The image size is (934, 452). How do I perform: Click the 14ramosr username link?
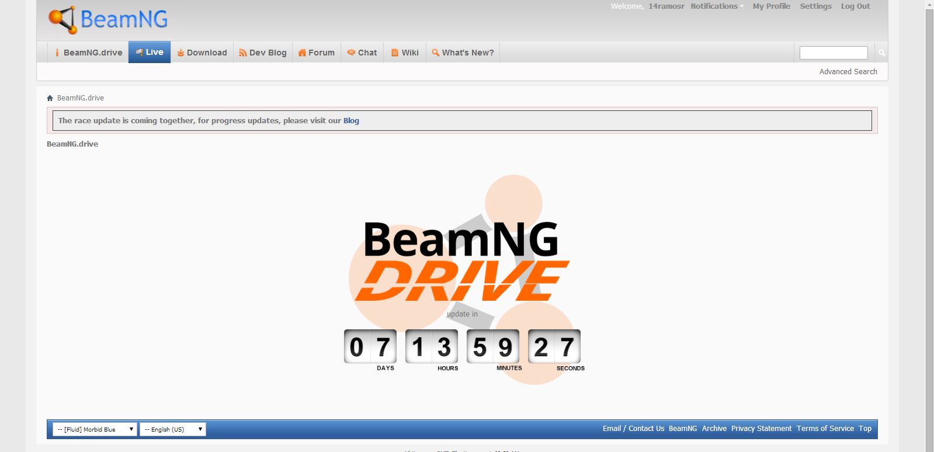(666, 6)
